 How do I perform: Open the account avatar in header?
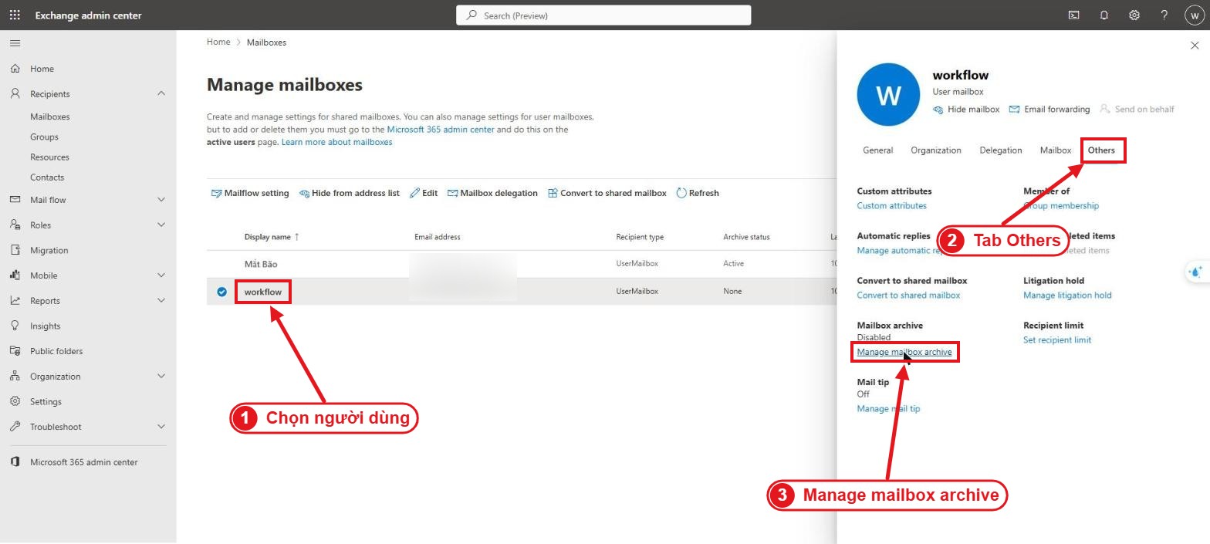pos(1194,15)
